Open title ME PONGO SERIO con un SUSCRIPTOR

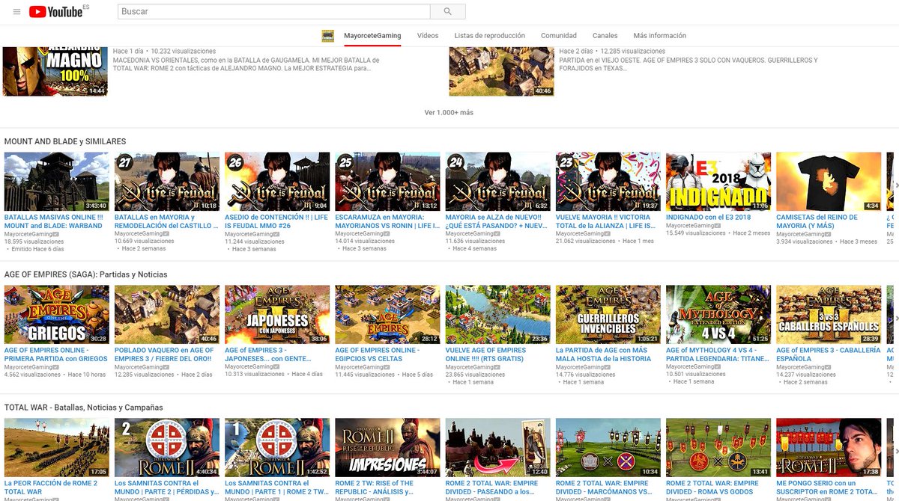827,488
